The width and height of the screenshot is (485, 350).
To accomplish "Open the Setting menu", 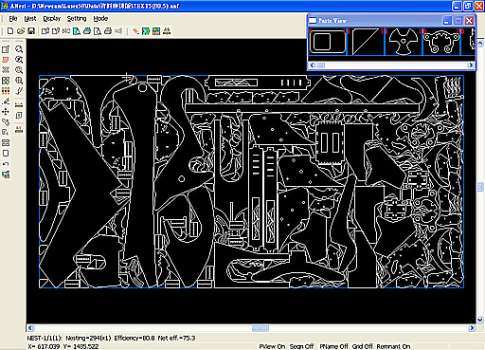I will (77, 19).
